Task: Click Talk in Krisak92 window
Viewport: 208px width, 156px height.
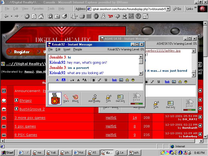Action: [108, 98]
